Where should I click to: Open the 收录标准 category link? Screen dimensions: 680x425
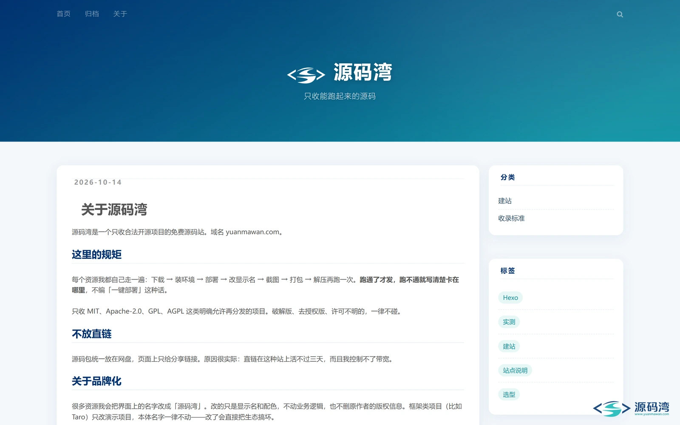pyautogui.click(x=511, y=218)
